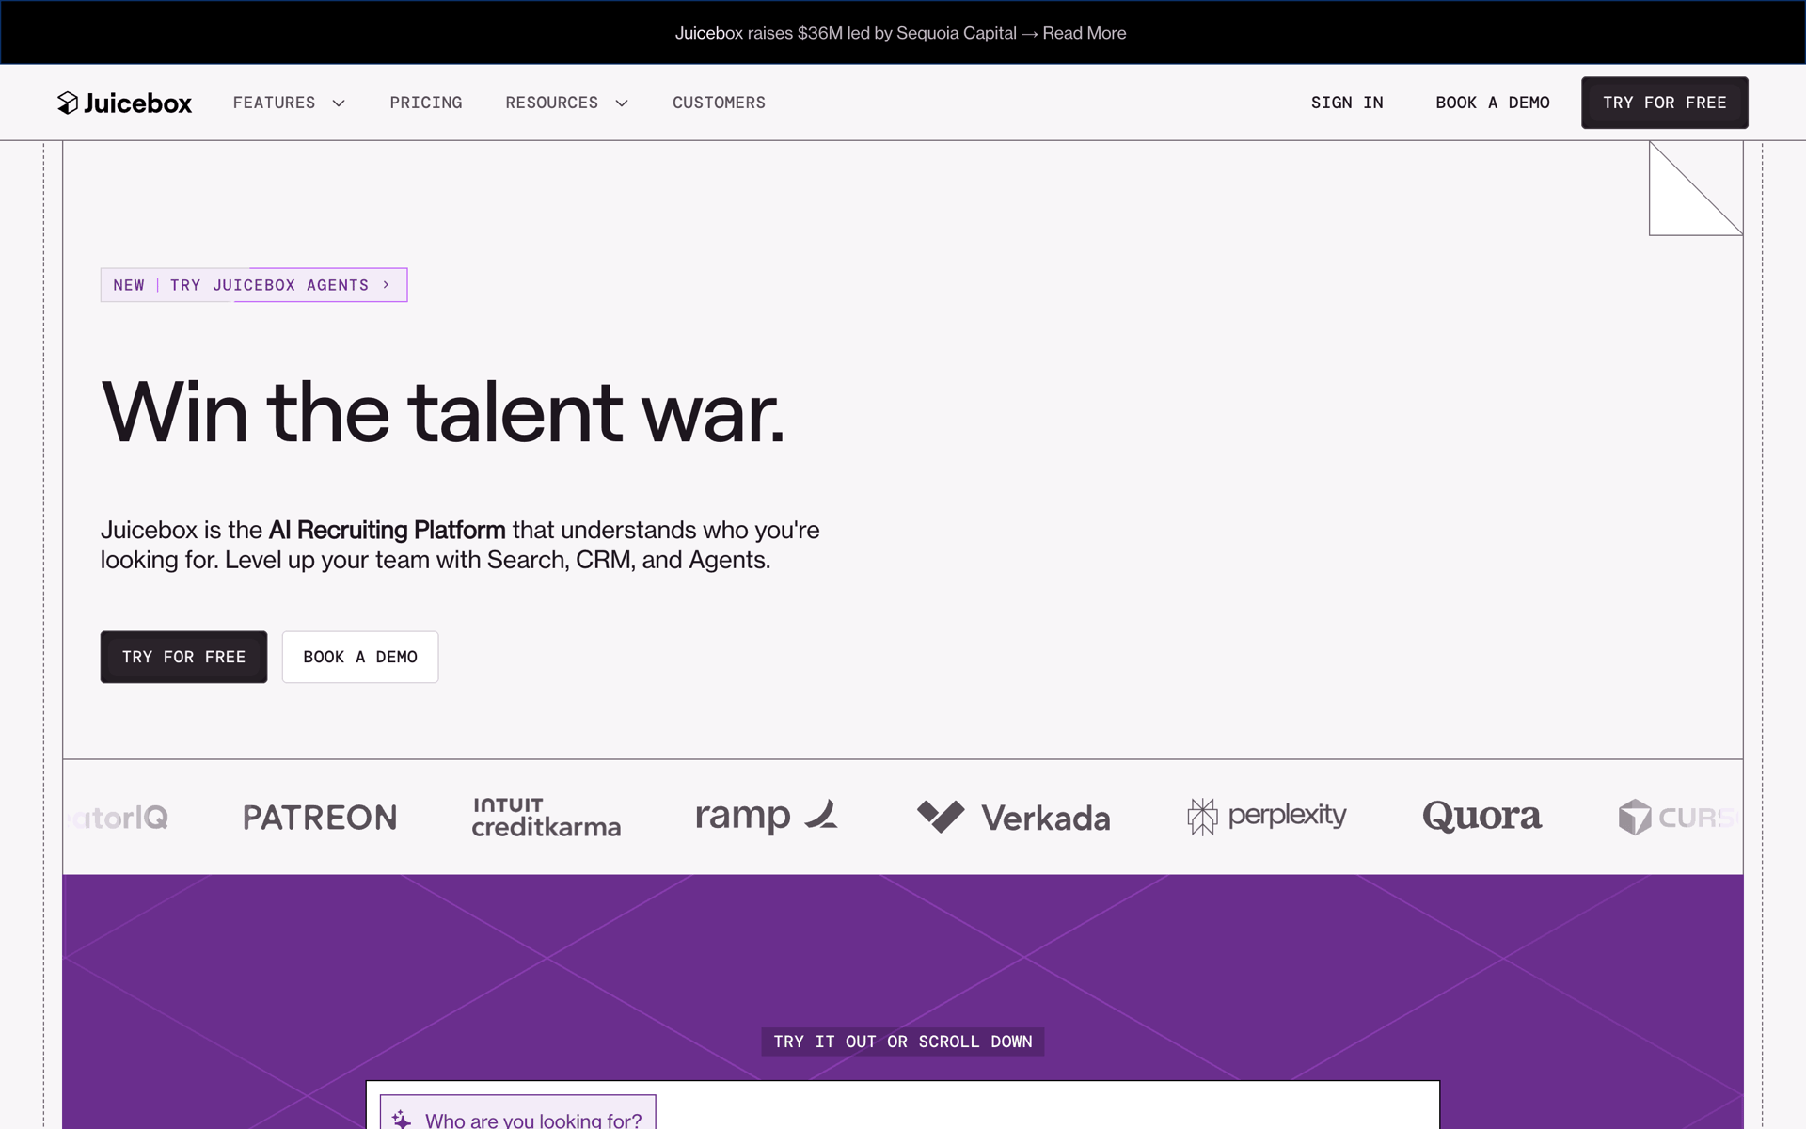Image resolution: width=1806 pixels, height=1129 pixels.
Task: Click the Cursor logo
Action: [x=1679, y=817]
